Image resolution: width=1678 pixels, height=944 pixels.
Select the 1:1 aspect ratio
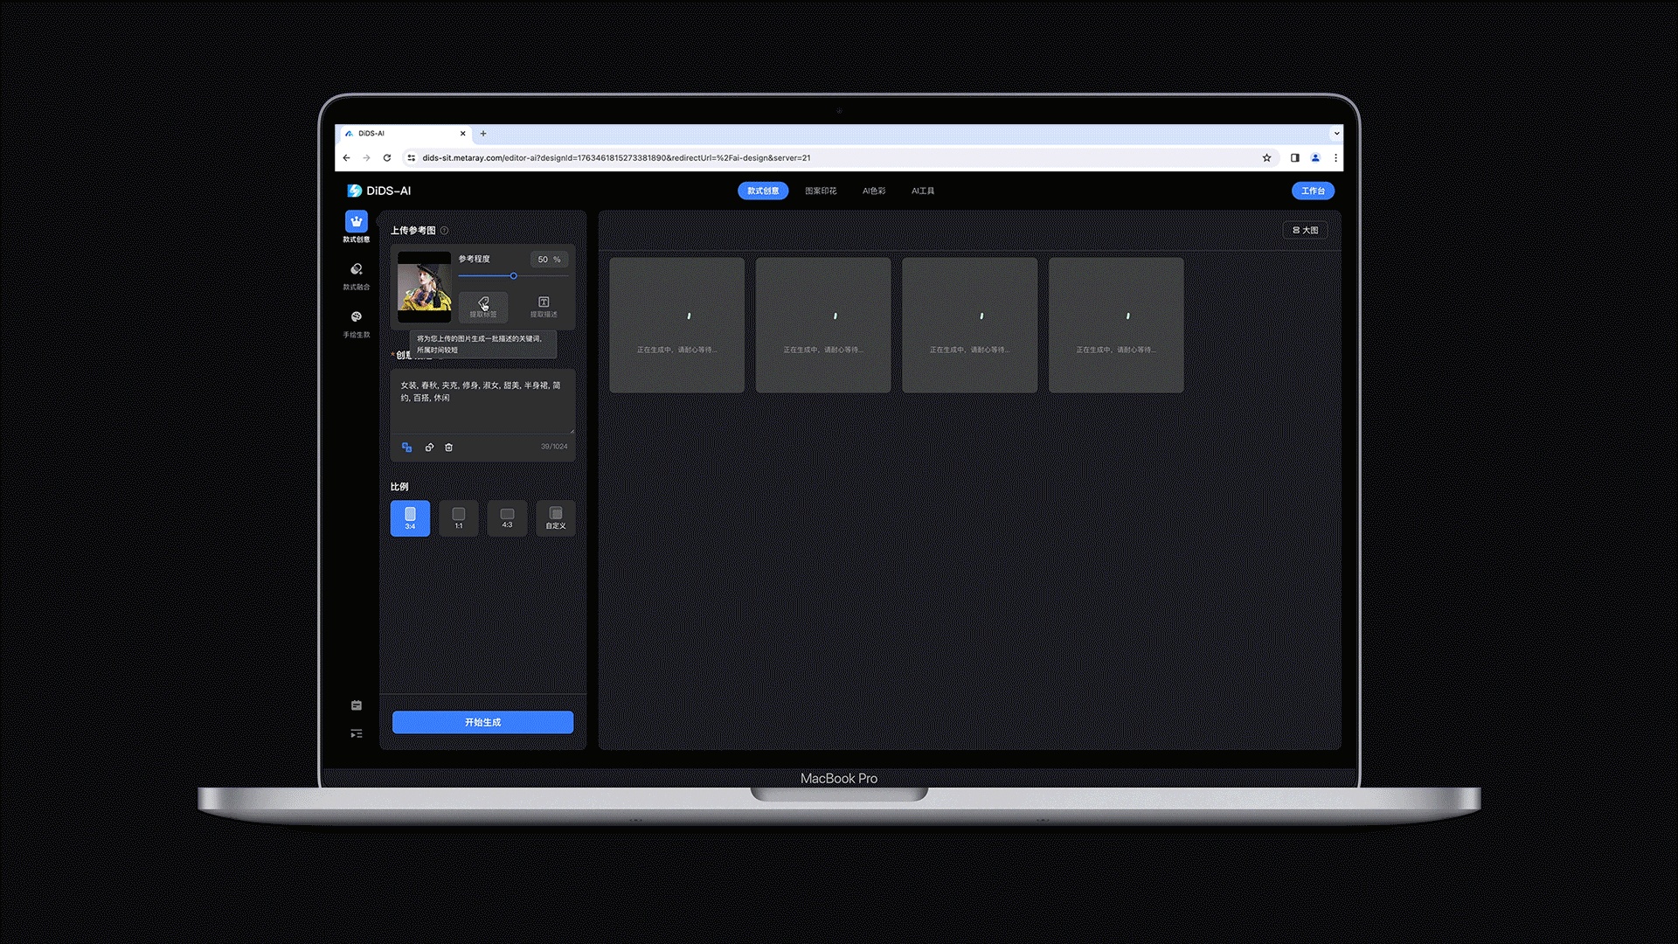pos(459,518)
